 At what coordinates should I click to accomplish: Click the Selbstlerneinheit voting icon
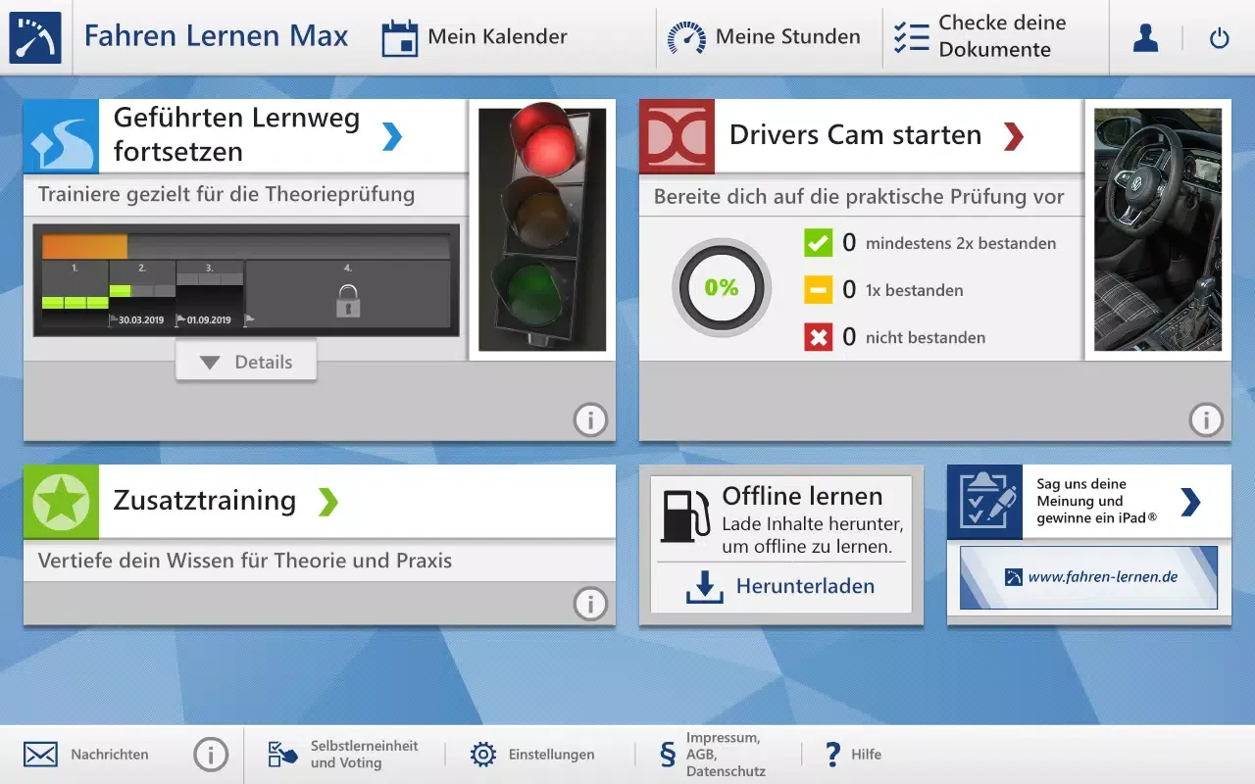point(282,755)
